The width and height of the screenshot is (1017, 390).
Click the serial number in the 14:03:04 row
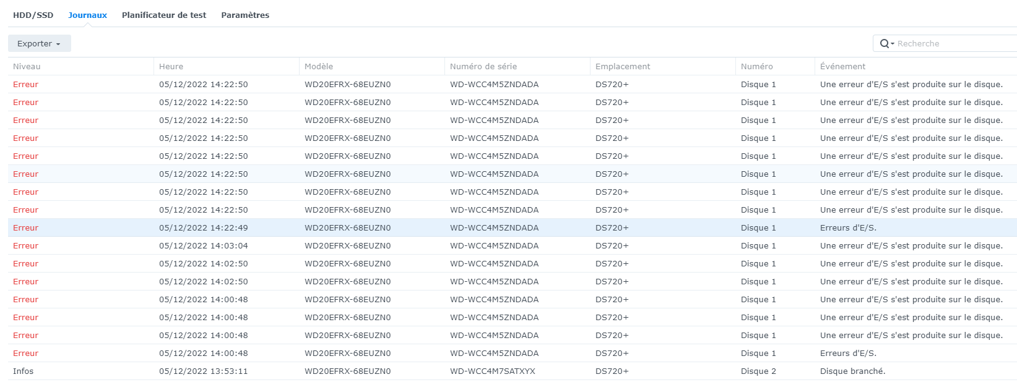[494, 245]
